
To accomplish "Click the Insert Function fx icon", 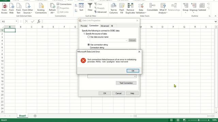I will click(39, 21).
